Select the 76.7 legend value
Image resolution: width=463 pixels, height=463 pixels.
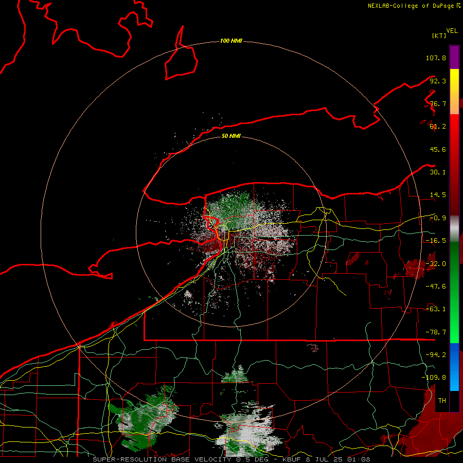click(x=438, y=103)
